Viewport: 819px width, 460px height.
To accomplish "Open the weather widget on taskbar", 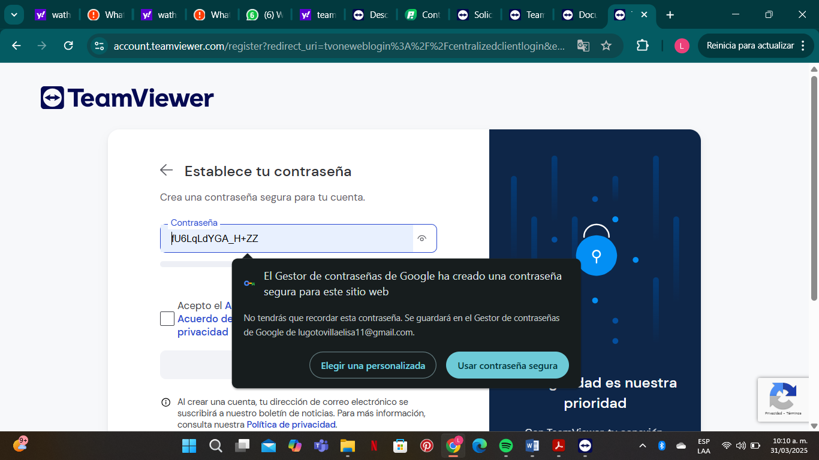I will click(x=20, y=444).
